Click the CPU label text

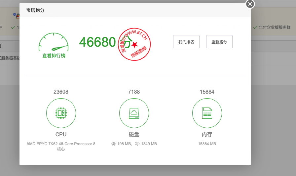(x=61, y=134)
